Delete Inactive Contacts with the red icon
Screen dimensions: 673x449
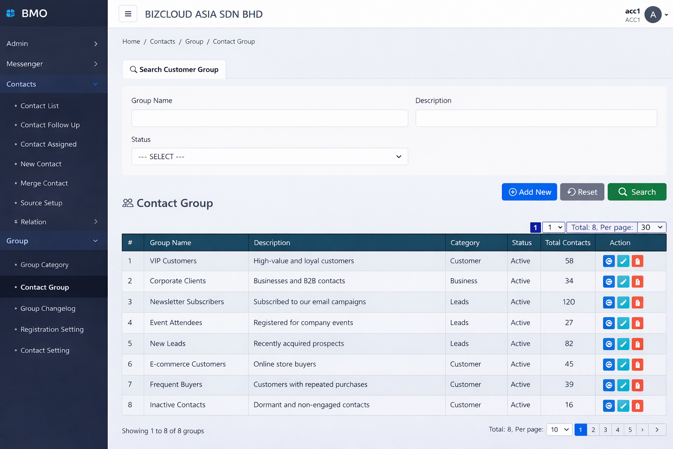click(638, 406)
